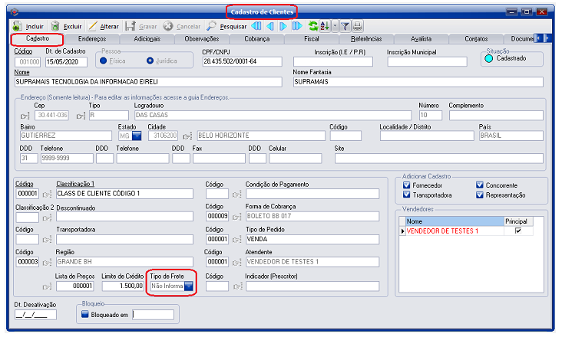Click the cyan Situação Cadastrado indicator
This screenshot has height=337, width=562.
point(488,57)
